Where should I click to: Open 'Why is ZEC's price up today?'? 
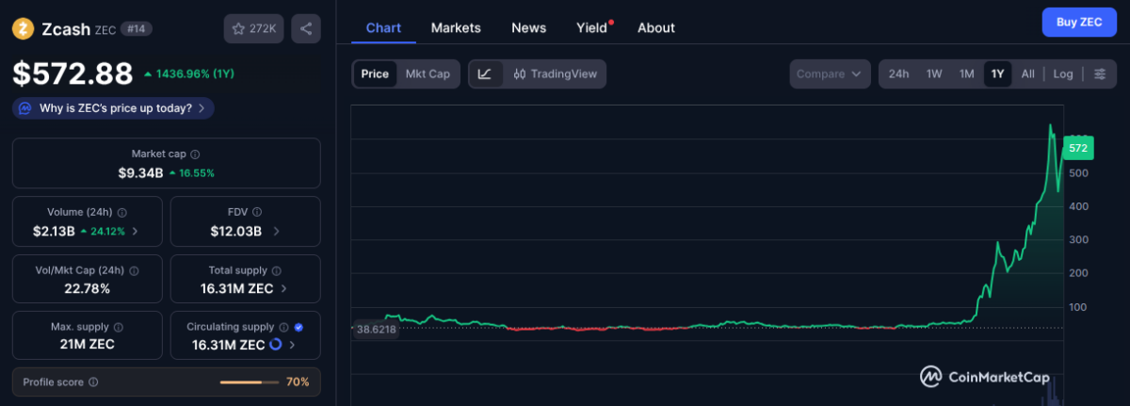(x=113, y=108)
